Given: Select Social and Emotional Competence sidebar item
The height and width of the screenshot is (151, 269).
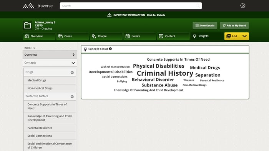Looking at the screenshot, I should (50, 146).
